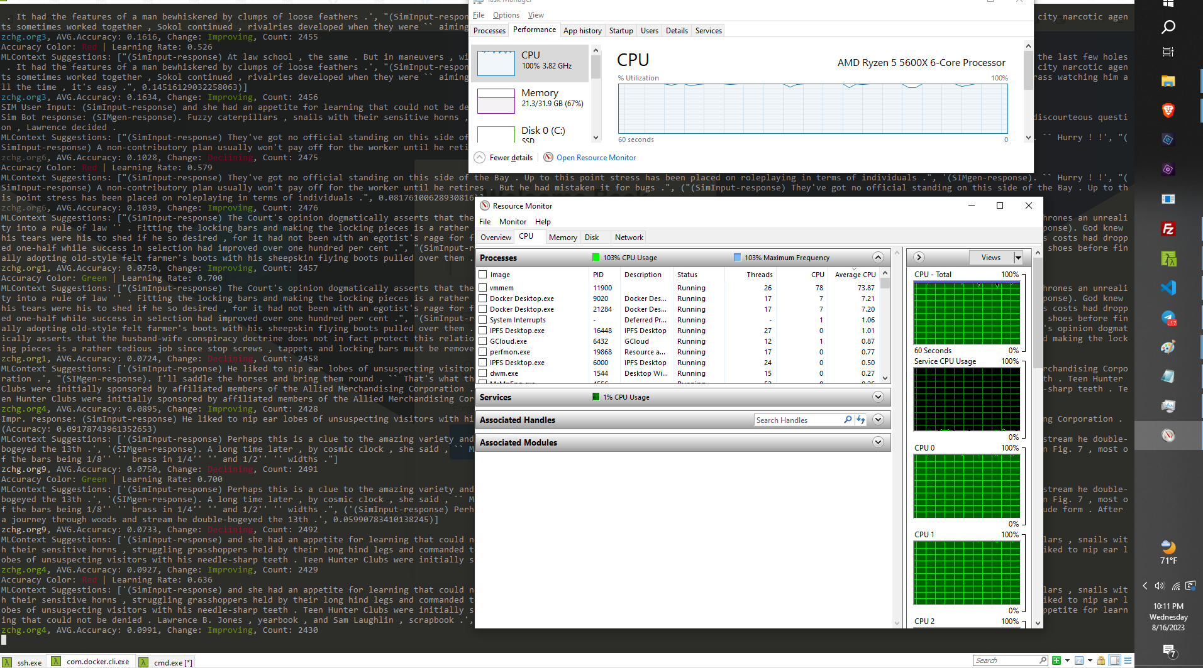Open Task View from taskbar

pos(1168,52)
